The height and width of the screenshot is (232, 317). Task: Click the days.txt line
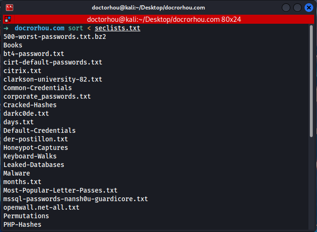19,122
